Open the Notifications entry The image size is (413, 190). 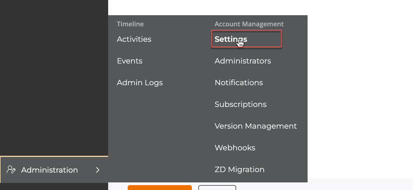point(239,83)
